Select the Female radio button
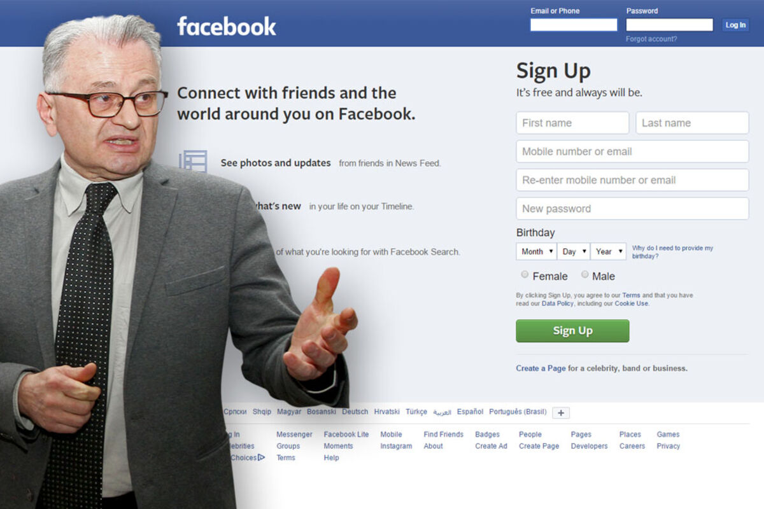Screen dimensions: 764x509 pyautogui.click(x=525, y=275)
